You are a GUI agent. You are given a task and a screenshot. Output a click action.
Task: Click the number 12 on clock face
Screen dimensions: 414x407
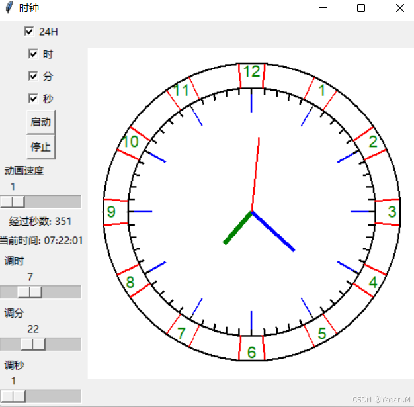pos(252,71)
